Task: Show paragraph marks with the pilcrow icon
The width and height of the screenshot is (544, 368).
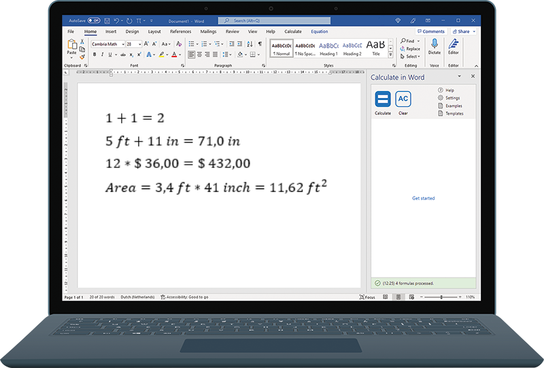Action: tap(260, 44)
